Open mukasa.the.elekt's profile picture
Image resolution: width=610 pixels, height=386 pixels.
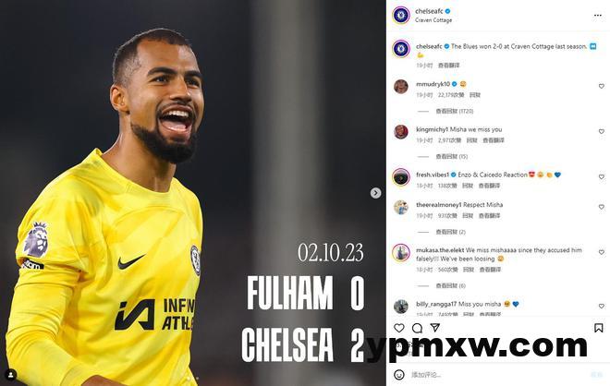tap(401, 253)
